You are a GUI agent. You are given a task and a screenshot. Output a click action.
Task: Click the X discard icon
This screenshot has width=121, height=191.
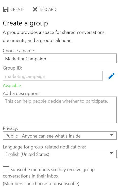[35, 9]
